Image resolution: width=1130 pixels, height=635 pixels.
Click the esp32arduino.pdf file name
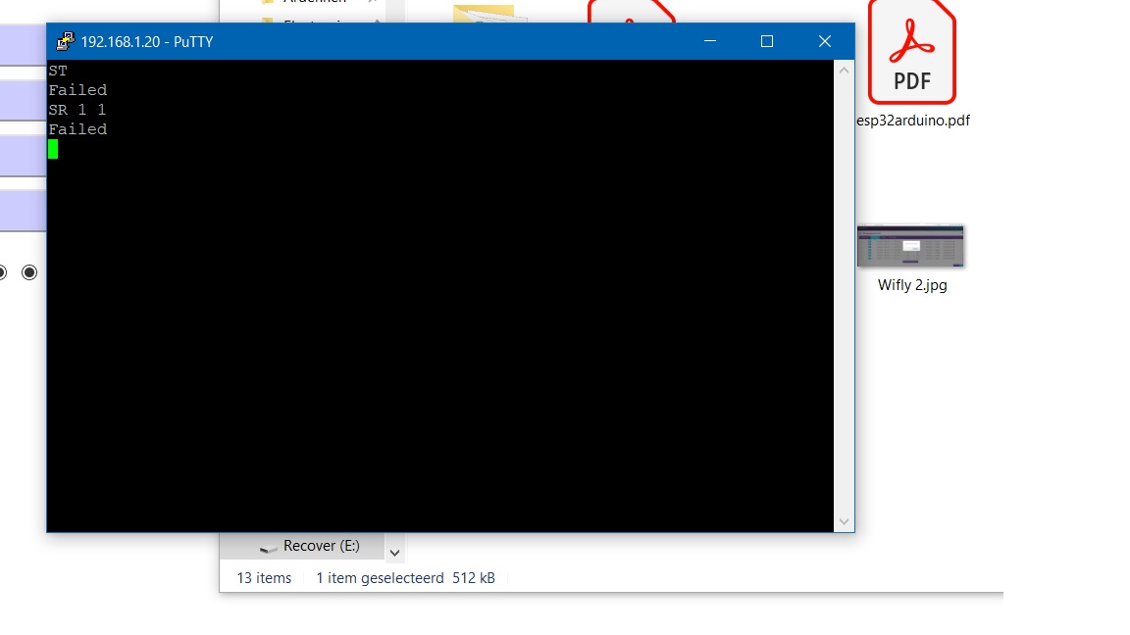[x=912, y=121]
